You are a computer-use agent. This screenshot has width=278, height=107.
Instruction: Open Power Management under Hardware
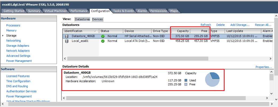[x=19, y=61]
